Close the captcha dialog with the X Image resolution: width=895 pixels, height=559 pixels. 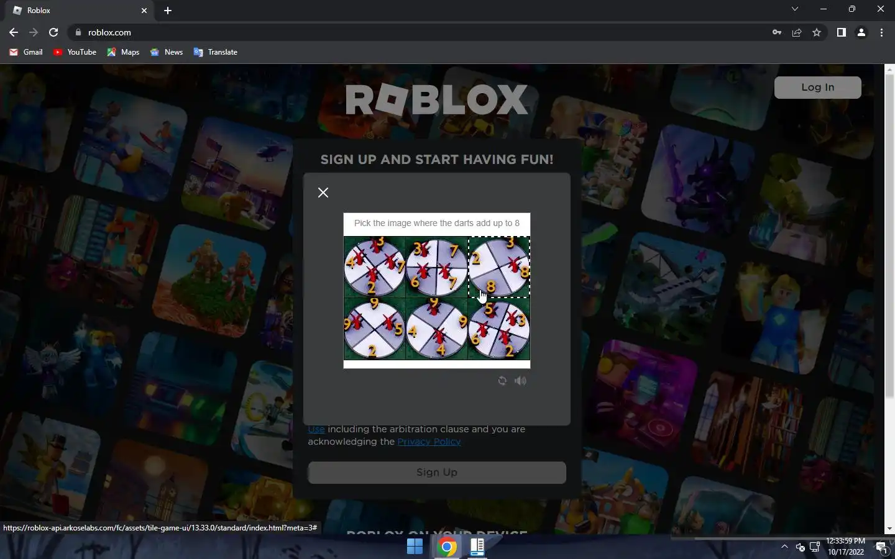[323, 193]
